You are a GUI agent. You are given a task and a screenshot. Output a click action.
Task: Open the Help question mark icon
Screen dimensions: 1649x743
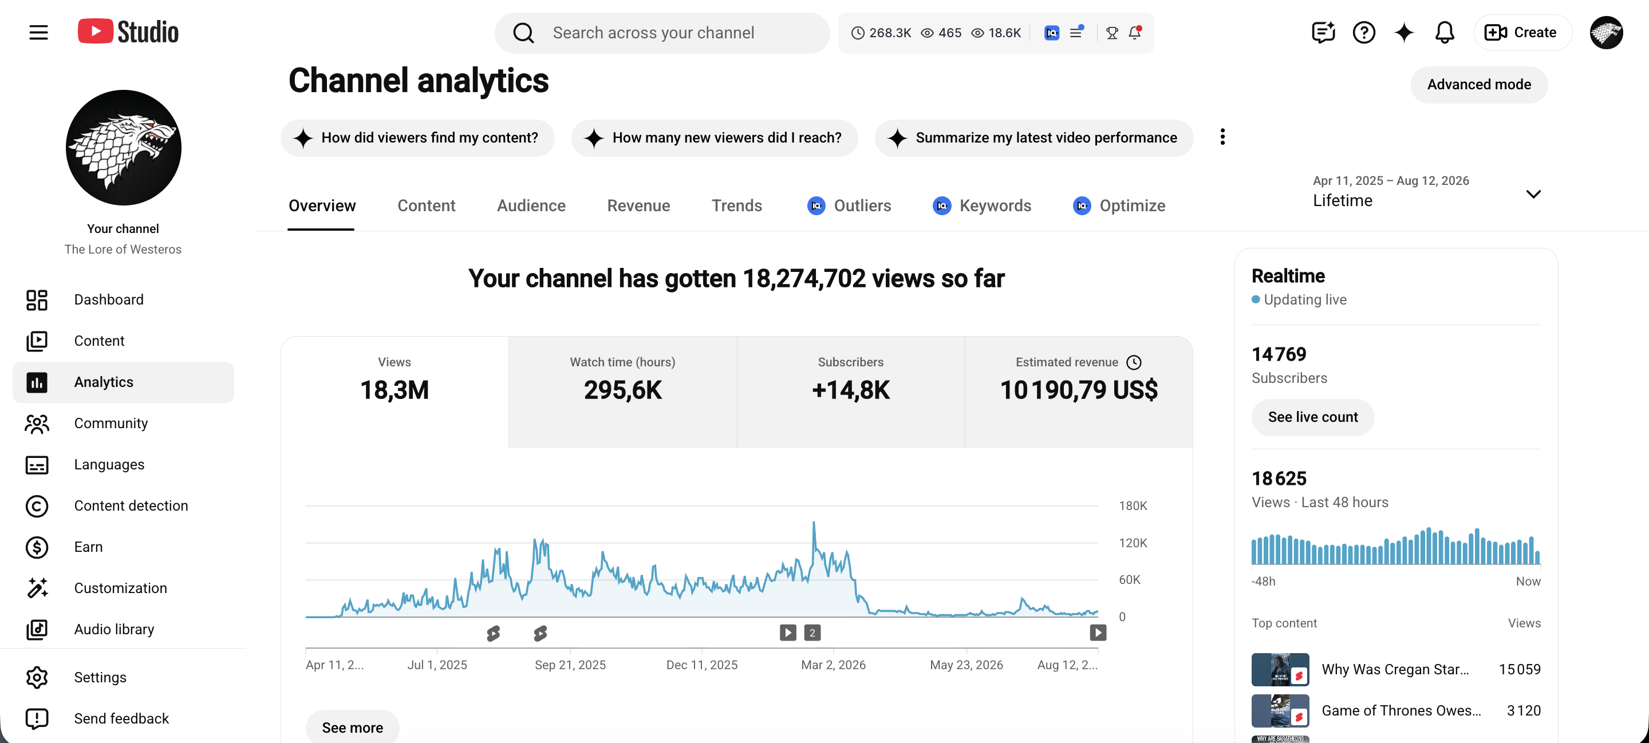[x=1363, y=32]
